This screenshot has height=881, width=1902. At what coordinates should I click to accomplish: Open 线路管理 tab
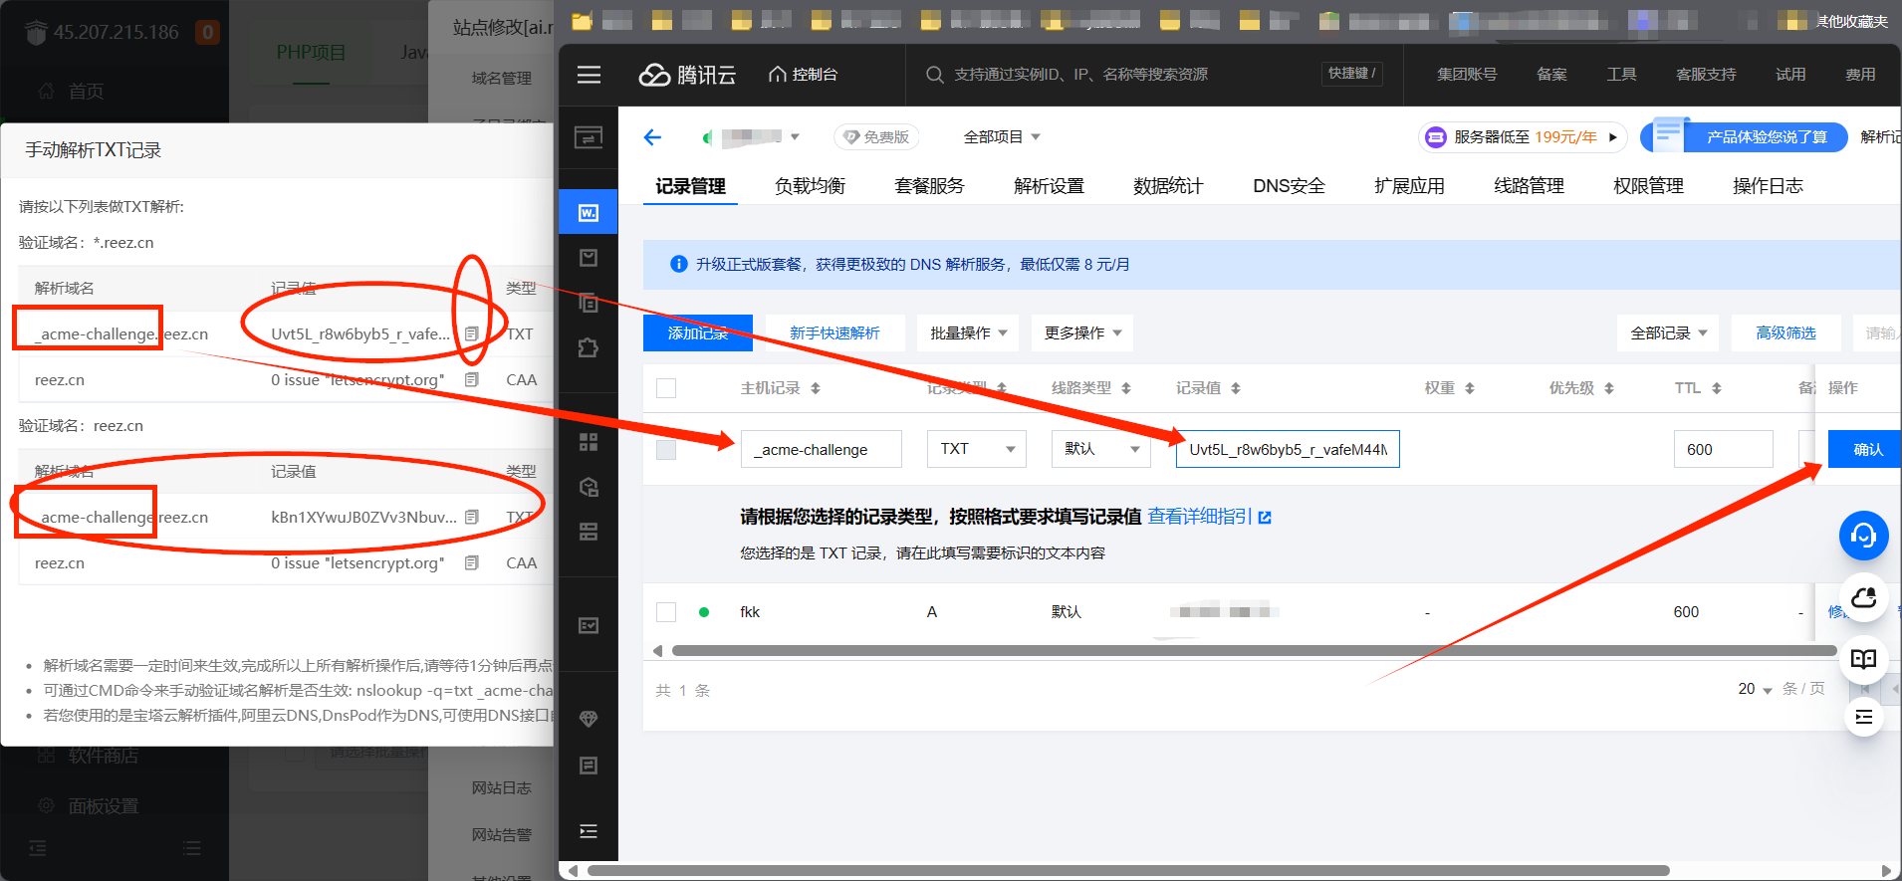(1529, 186)
